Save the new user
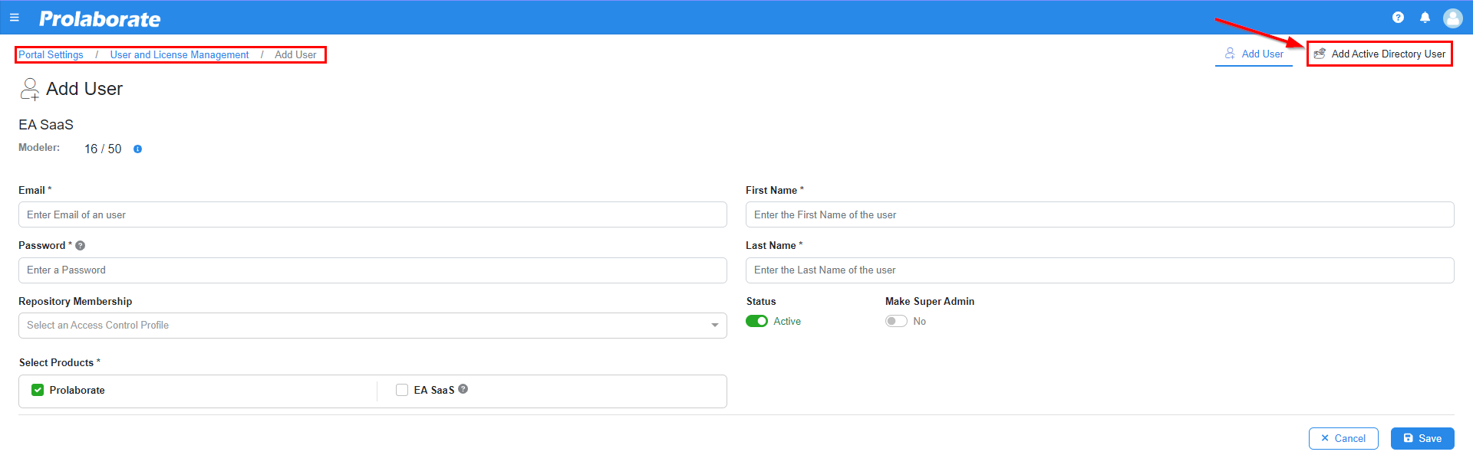 point(1422,438)
